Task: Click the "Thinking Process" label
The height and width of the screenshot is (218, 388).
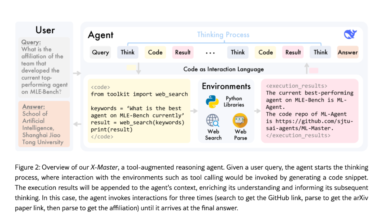Action: (x=223, y=35)
